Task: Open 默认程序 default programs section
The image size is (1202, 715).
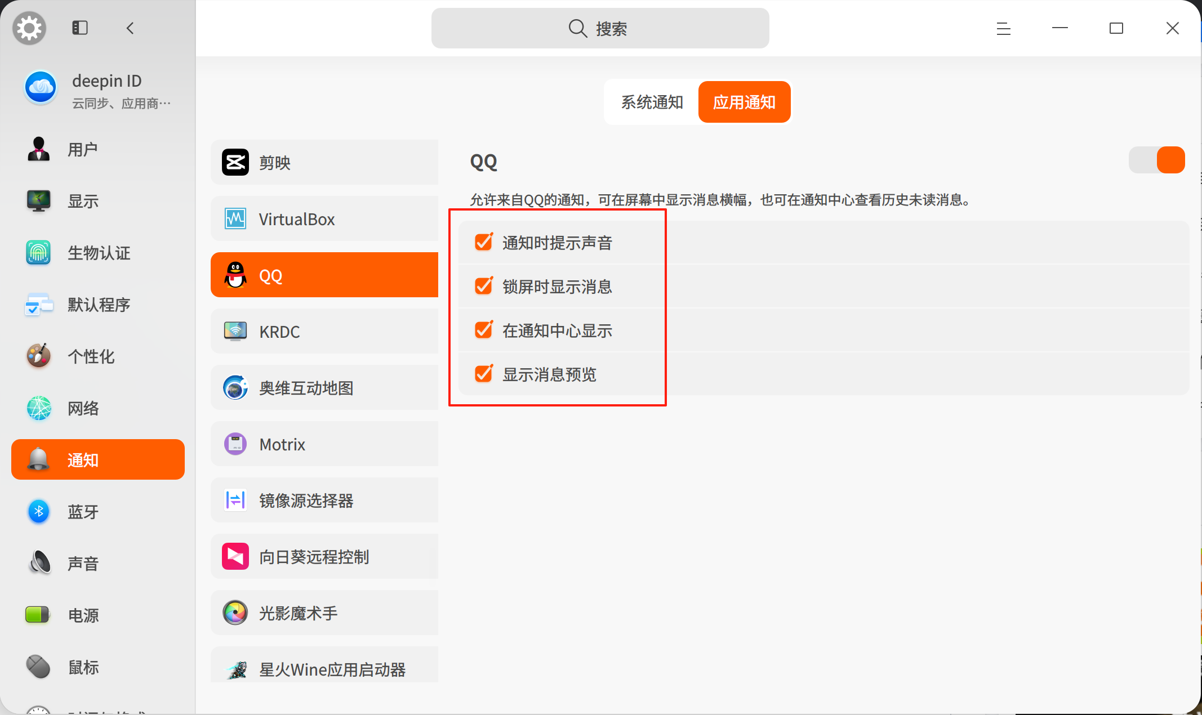Action: click(98, 305)
